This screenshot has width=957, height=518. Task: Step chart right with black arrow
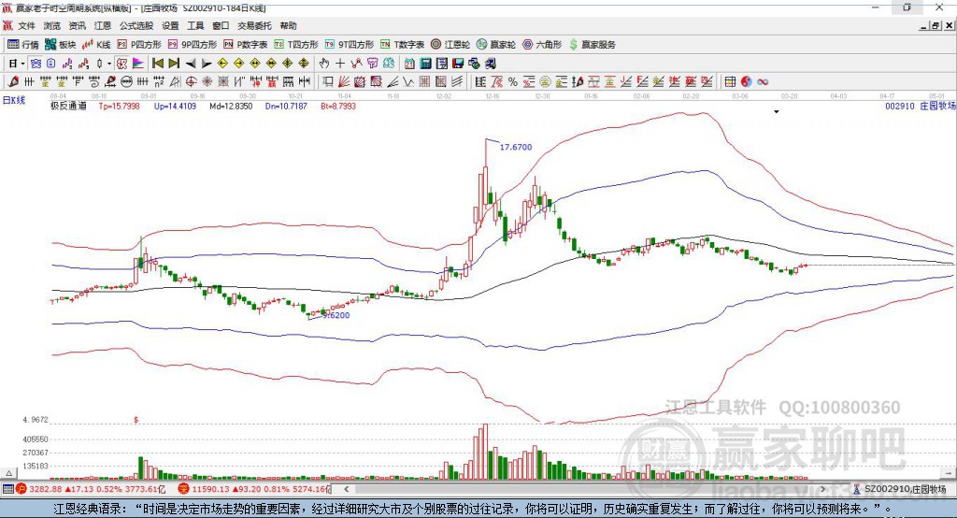[207, 64]
